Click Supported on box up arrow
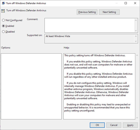The height and width of the screenshot is (130, 140). tap(136, 36)
